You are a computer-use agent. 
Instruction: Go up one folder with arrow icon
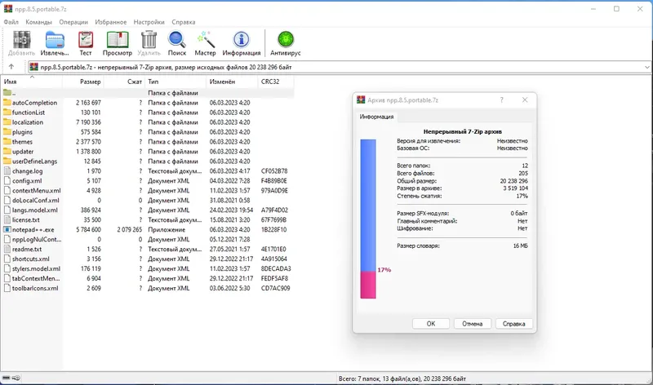click(x=11, y=67)
